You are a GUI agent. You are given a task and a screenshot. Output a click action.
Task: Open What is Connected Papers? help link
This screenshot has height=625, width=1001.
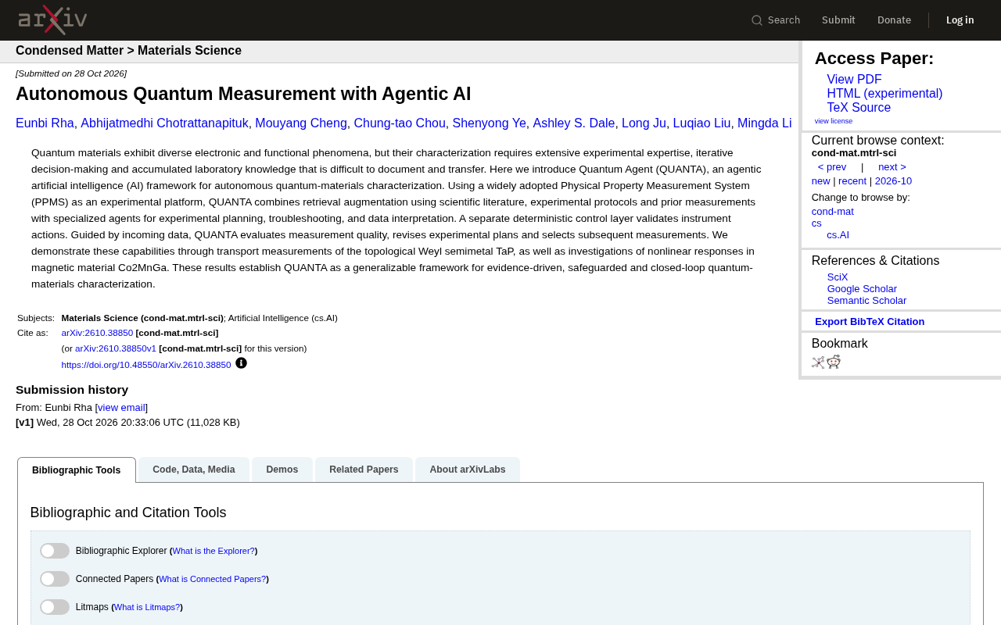tap(213, 580)
